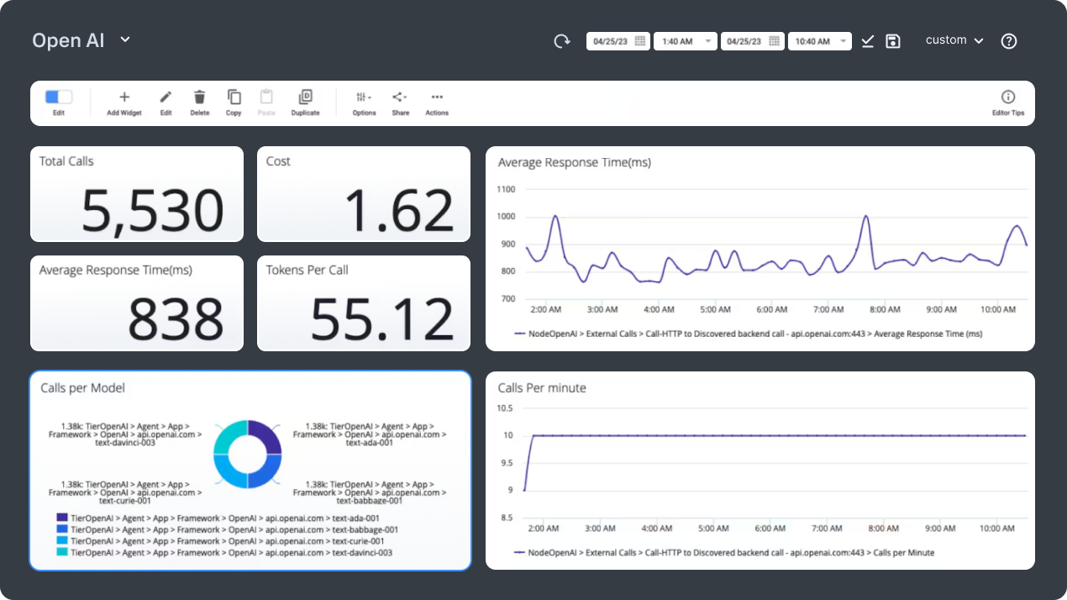Viewport: 1067px width, 600px height.
Task: Click the 1.62 cost value
Action: tap(398, 209)
